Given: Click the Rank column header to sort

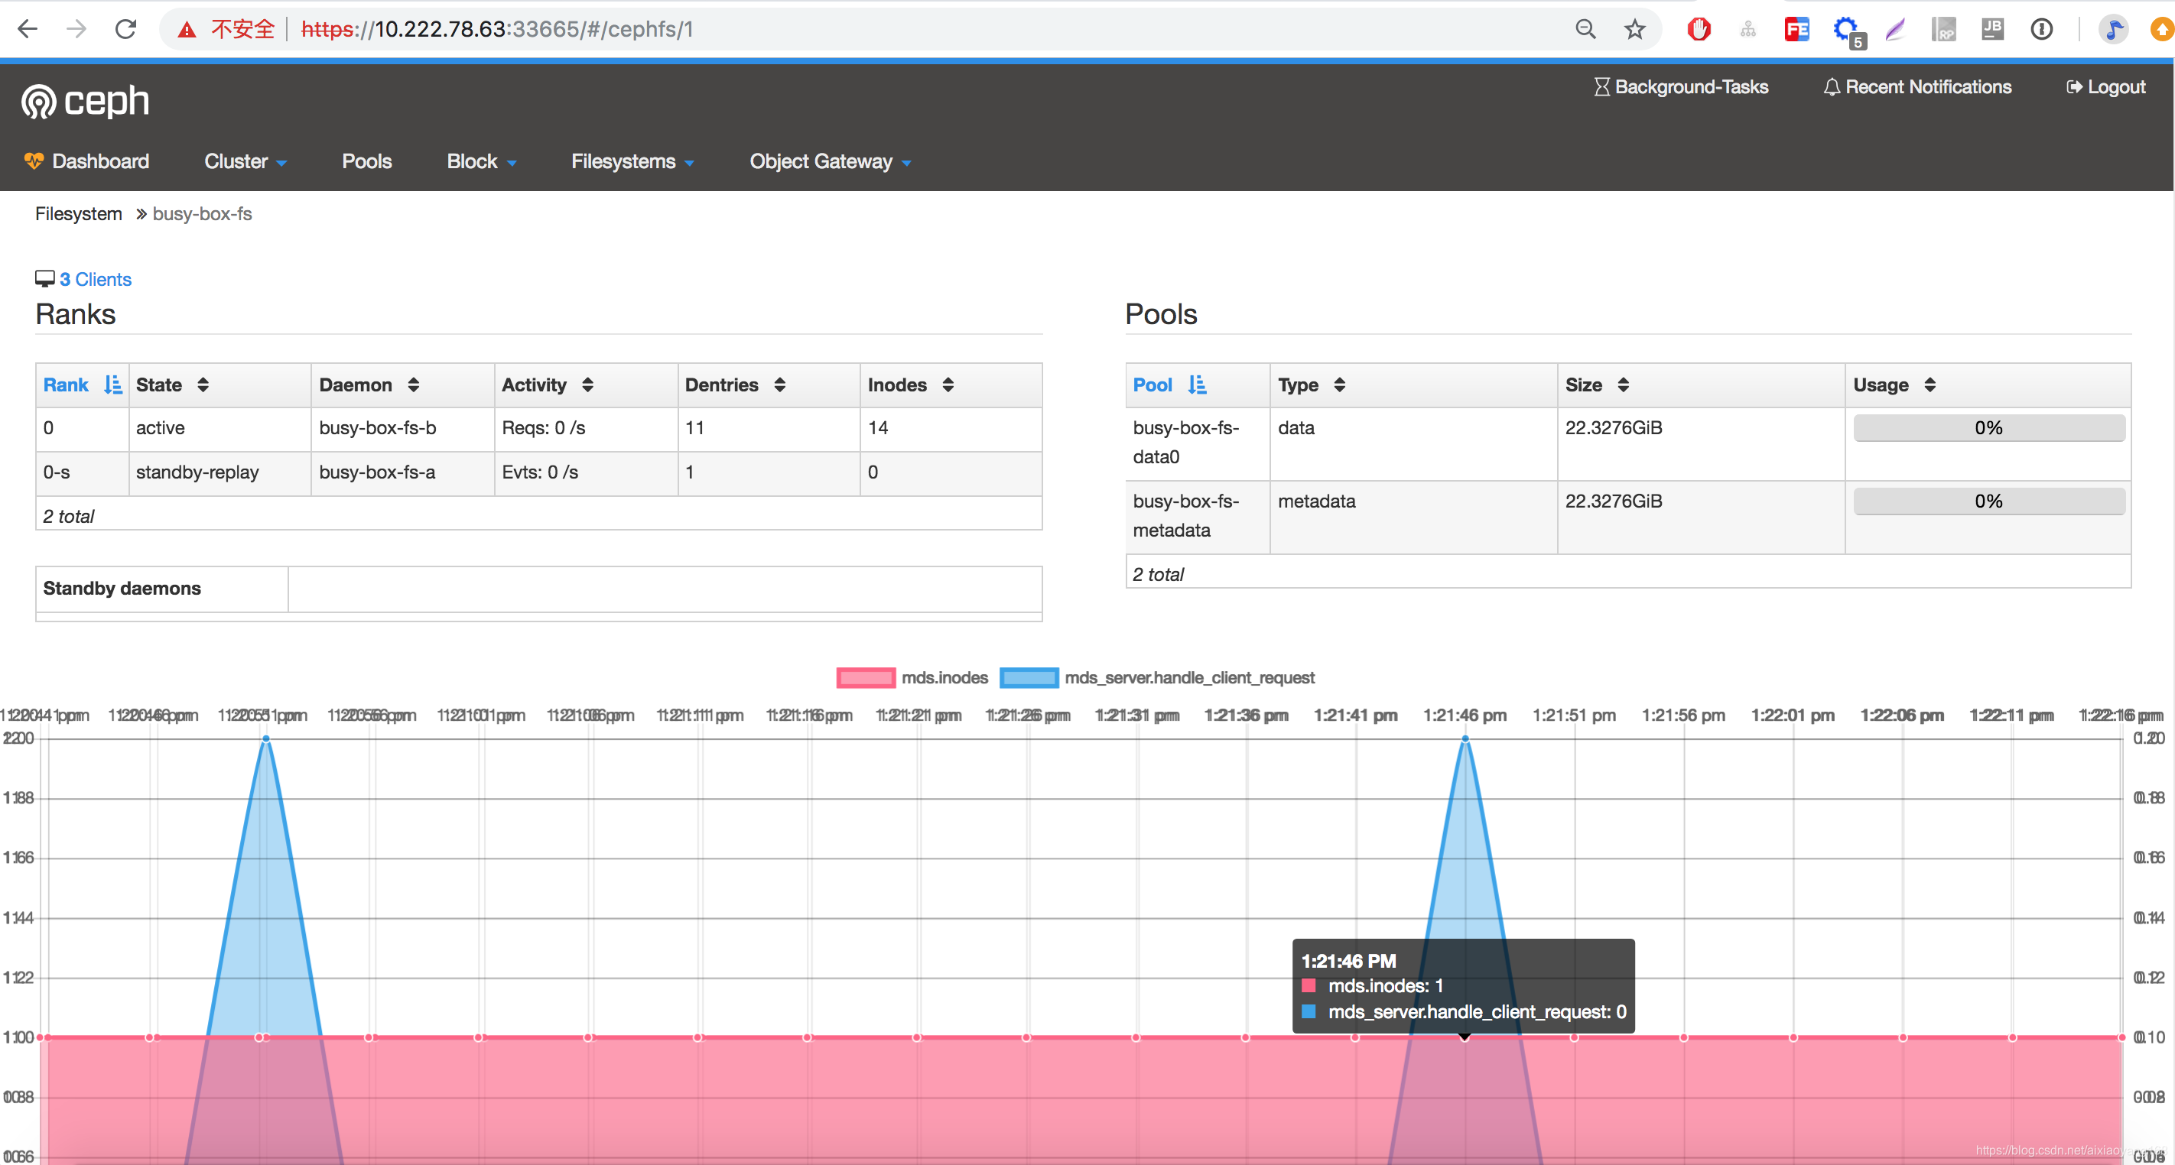Looking at the screenshot, I should [x=79, y=384].
